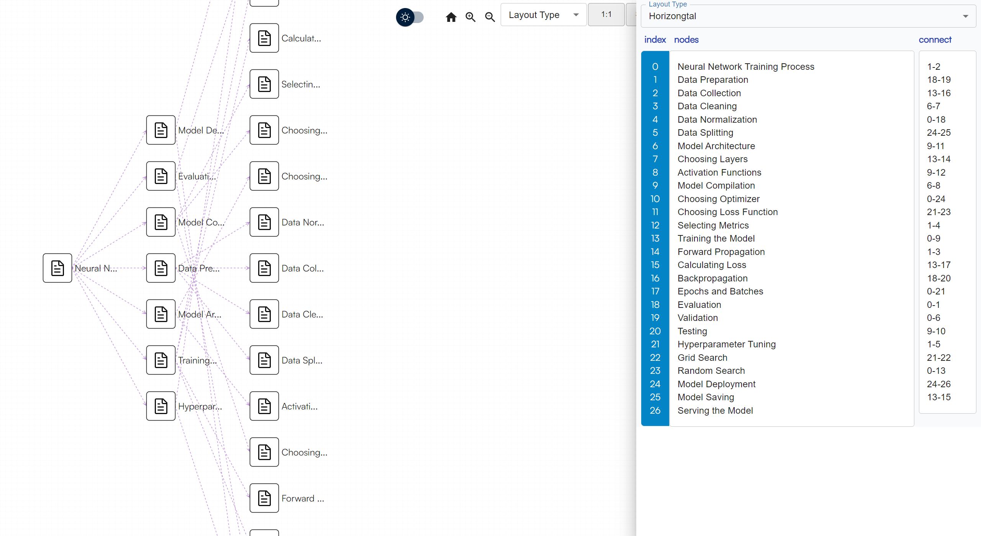Image resolution: width=981 pixels, height=536 pixels.
Task: Click Model Saving in the nodes list
Action: point(706,397)
